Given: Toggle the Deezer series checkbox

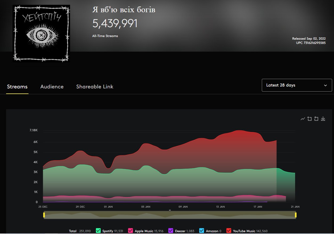Looking at the screenshot, I should pos(171,231).
